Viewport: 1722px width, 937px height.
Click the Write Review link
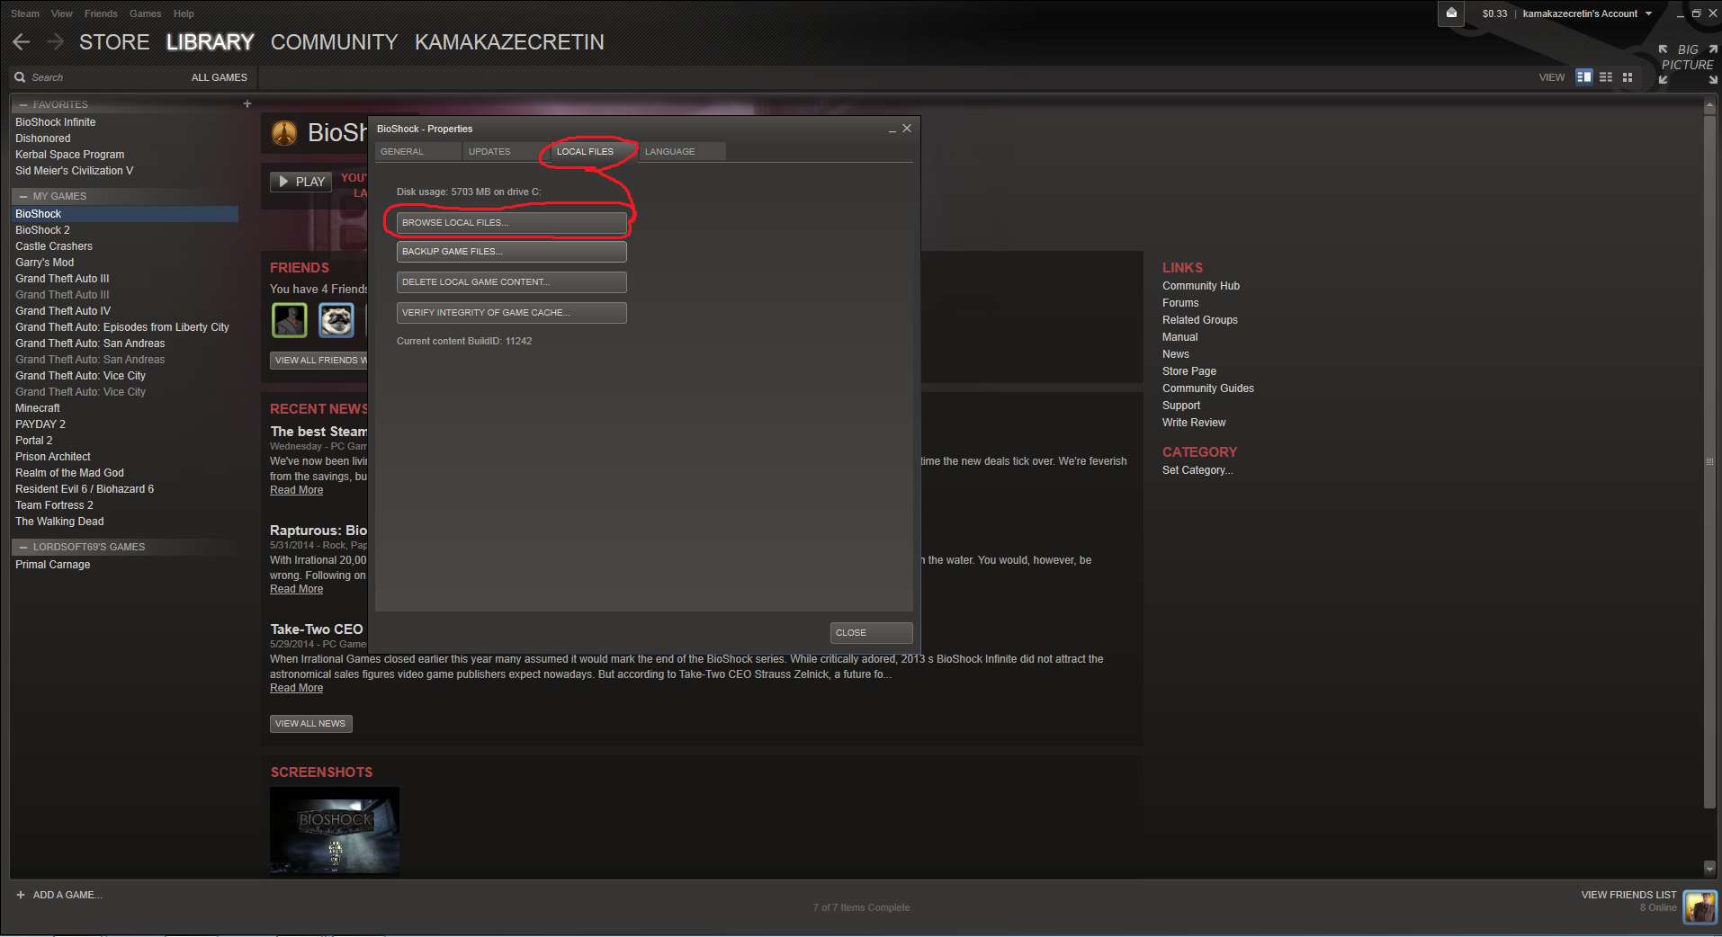point(1194,423)
